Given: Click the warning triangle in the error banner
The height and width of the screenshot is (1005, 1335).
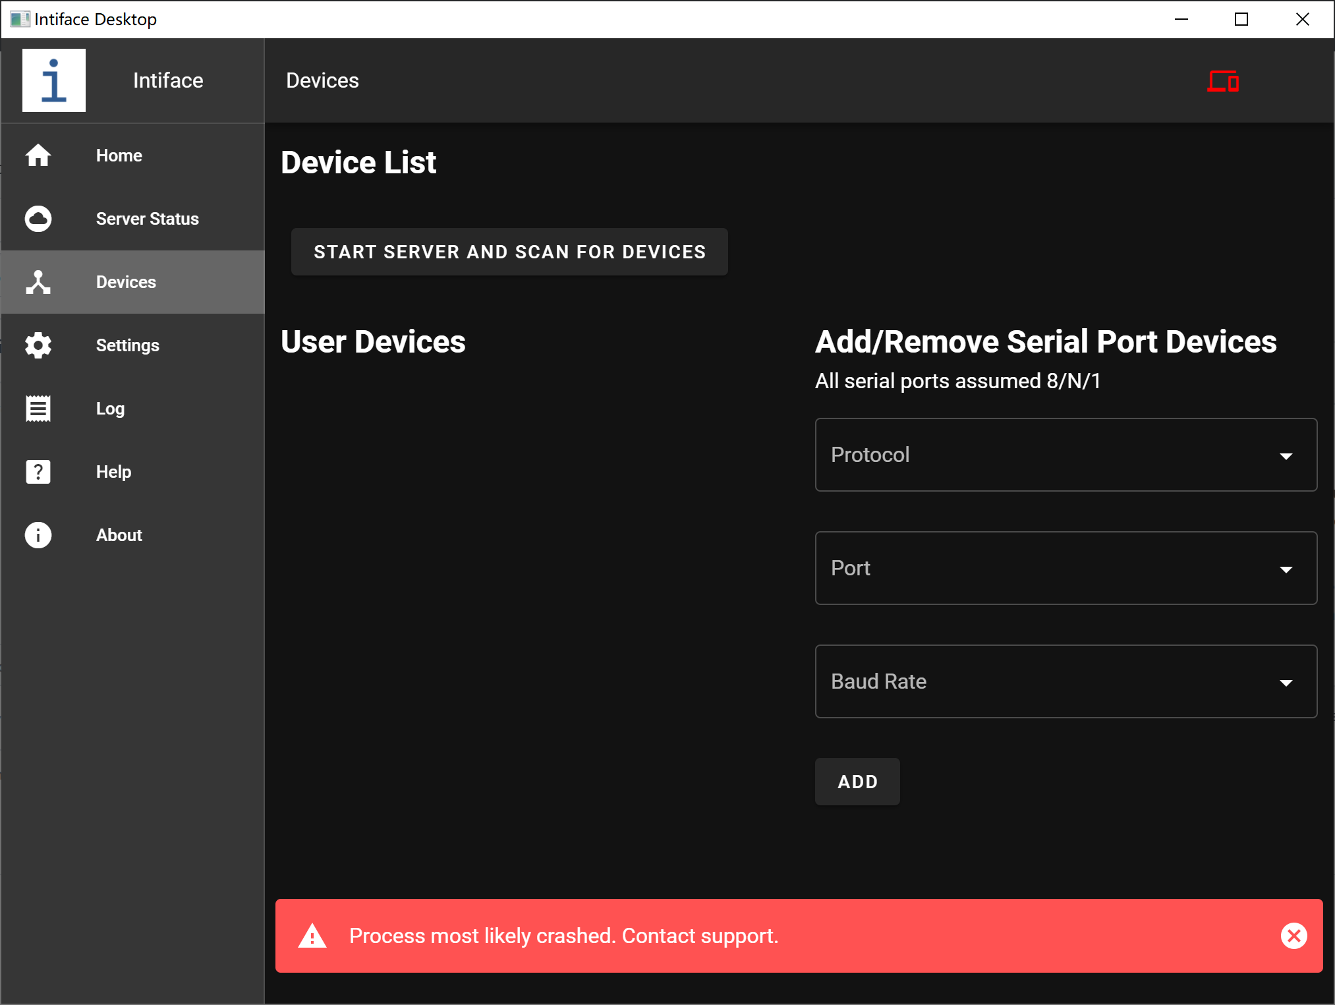Looking at the screenshot, I should [x=313, y=935].
